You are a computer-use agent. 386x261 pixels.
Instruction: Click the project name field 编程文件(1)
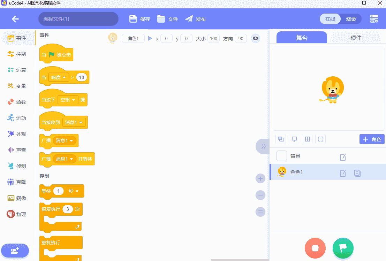[x=78, y=19]
